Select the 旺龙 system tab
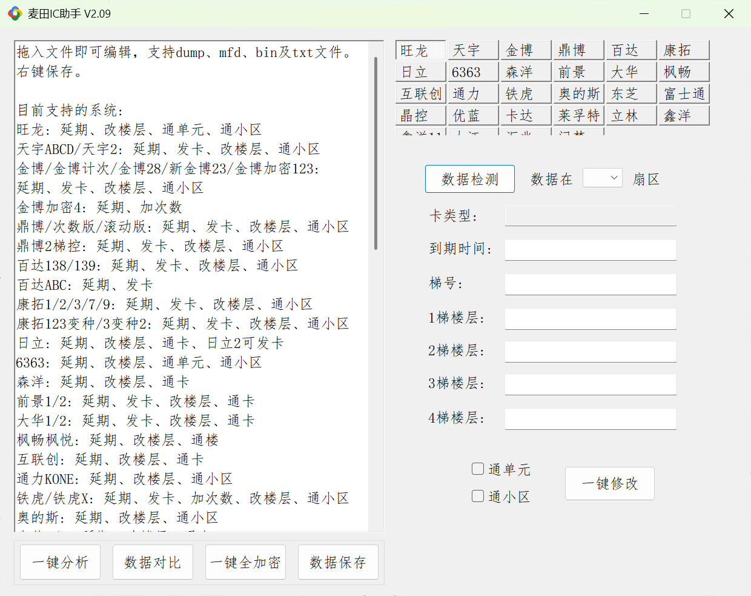 coord(420,50)
